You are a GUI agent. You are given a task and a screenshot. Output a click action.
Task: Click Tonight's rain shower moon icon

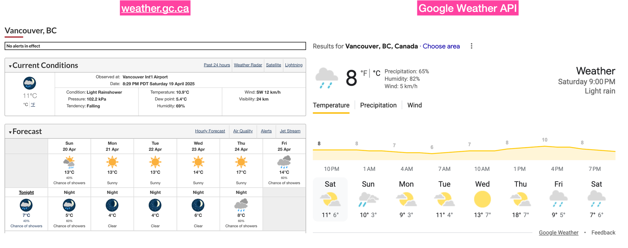pyautogui.click(x=26, y=205)
